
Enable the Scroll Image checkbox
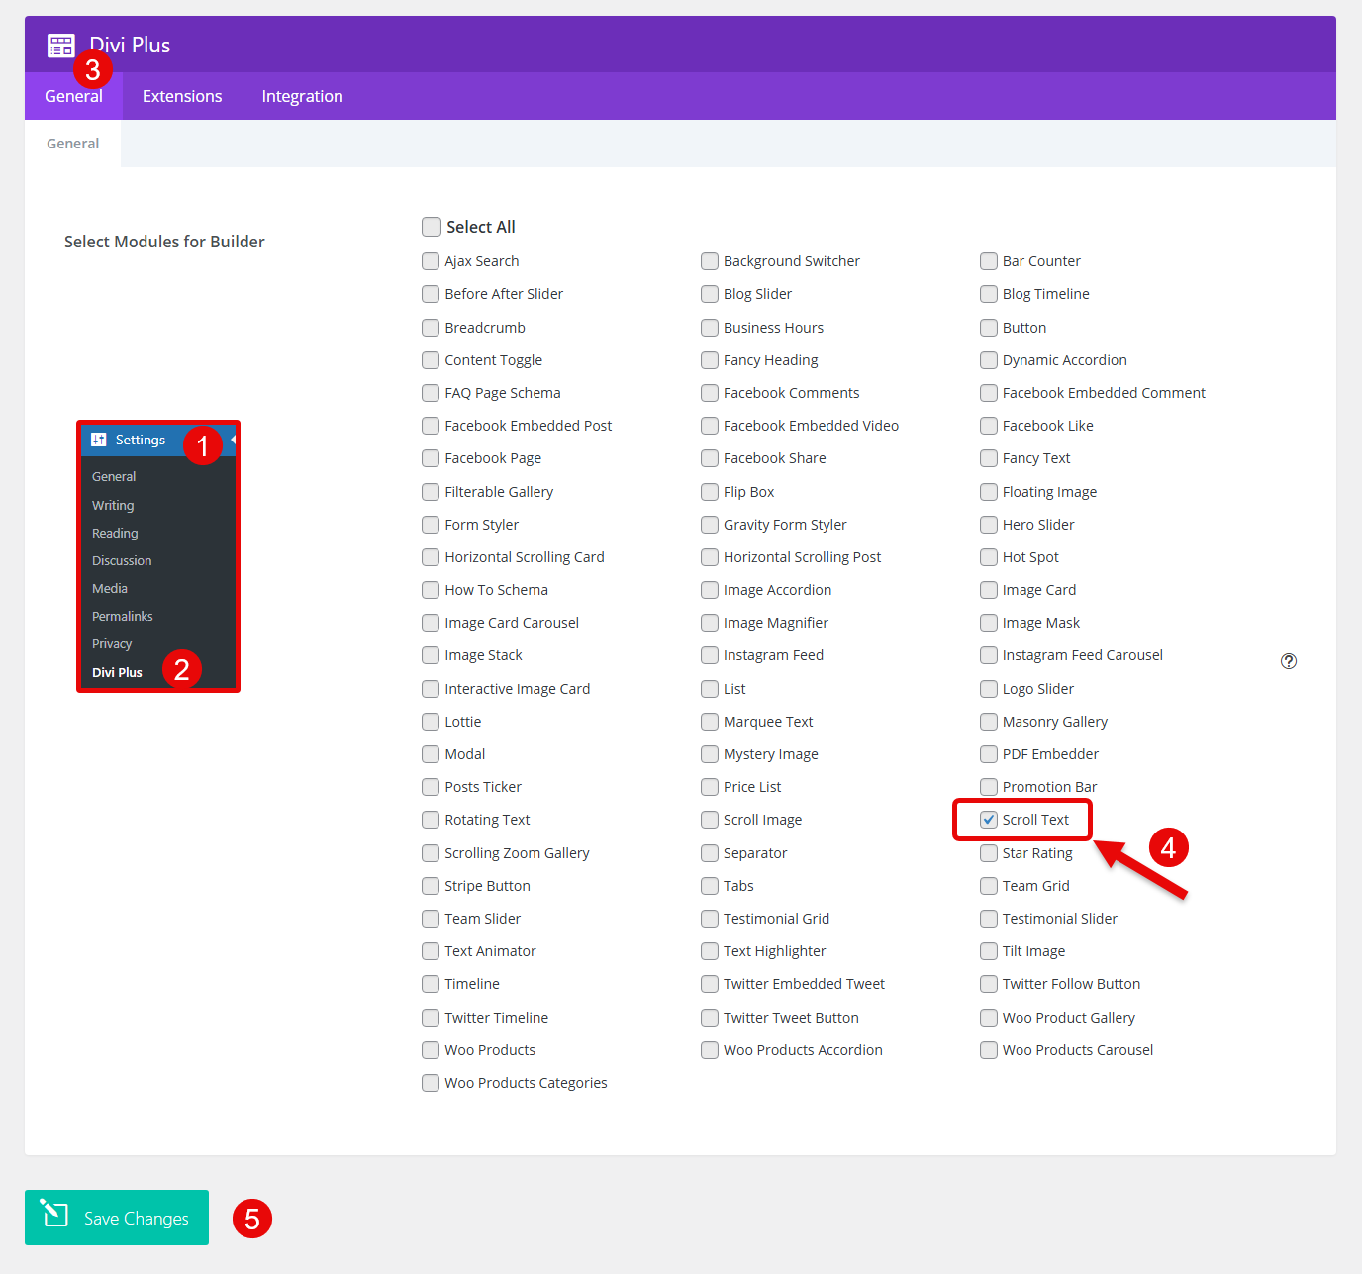point(710,820)
